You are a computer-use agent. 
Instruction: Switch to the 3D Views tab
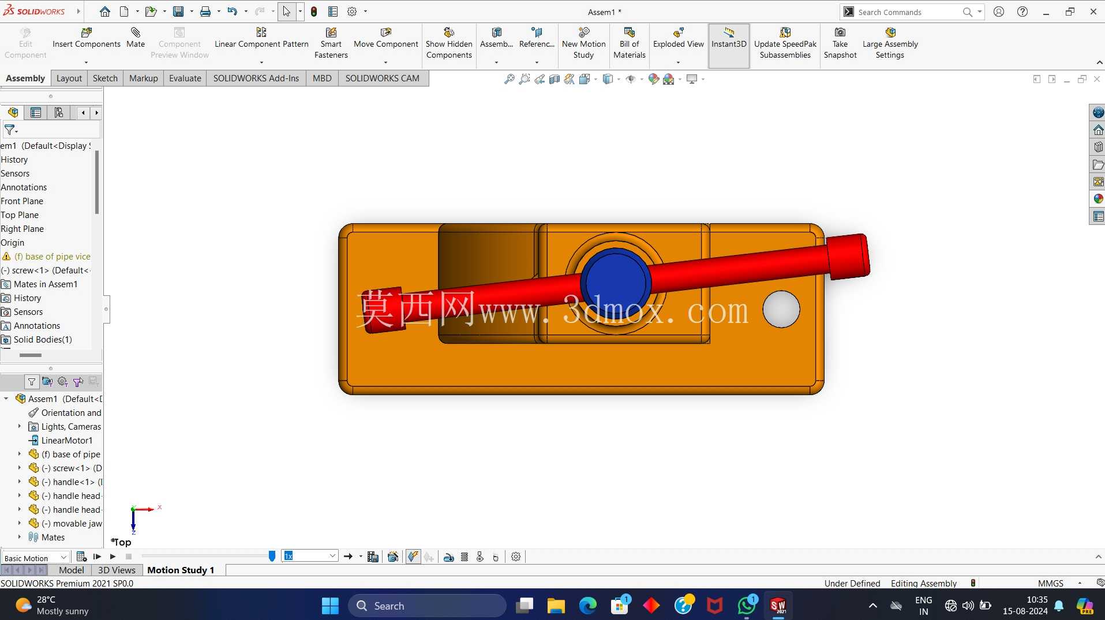coord(117,570)
